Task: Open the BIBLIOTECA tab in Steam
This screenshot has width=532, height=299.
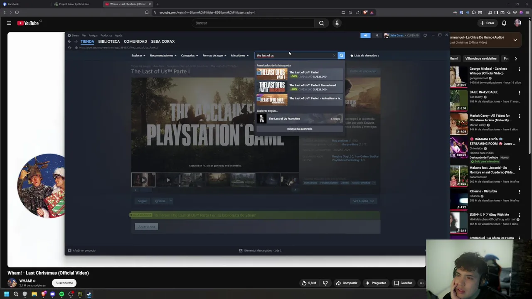Action: click(x=109, y=42)
